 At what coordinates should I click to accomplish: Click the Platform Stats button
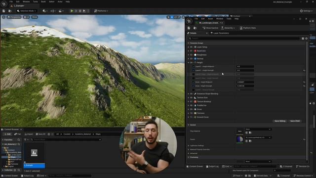point(248,28)
